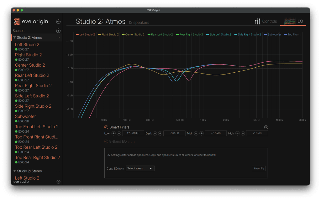The height and width of the screenshot is (200, 321).
Task: Click the eve audio footer label
Action: click(x=21, y=182)
